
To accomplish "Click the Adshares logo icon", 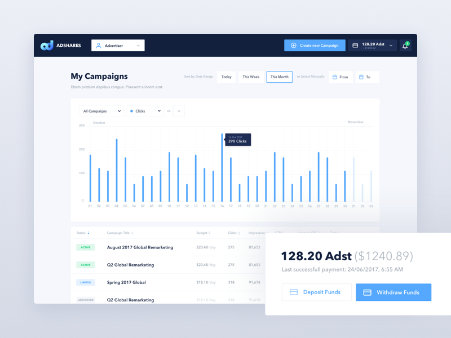I will pyautogui.click(x=47, y=46).
